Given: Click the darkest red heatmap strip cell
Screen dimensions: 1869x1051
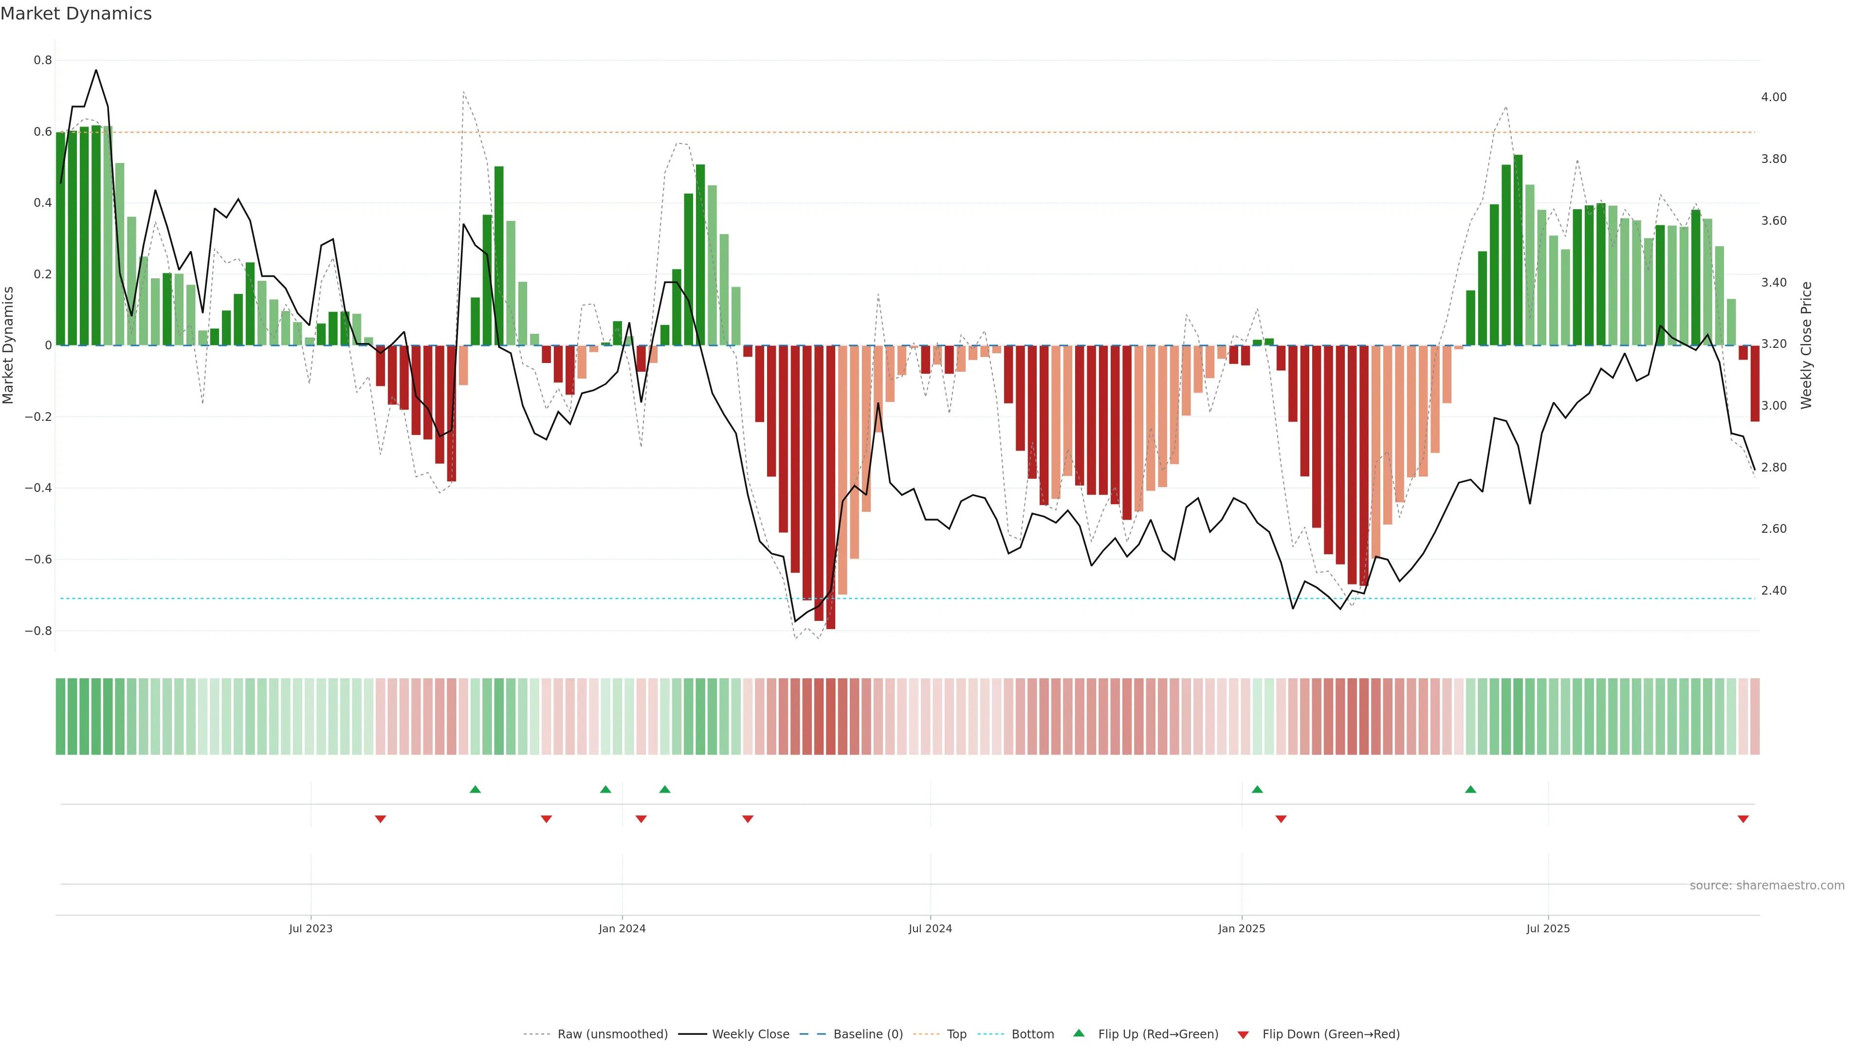Looking at the screenshot, I should 831,716.
